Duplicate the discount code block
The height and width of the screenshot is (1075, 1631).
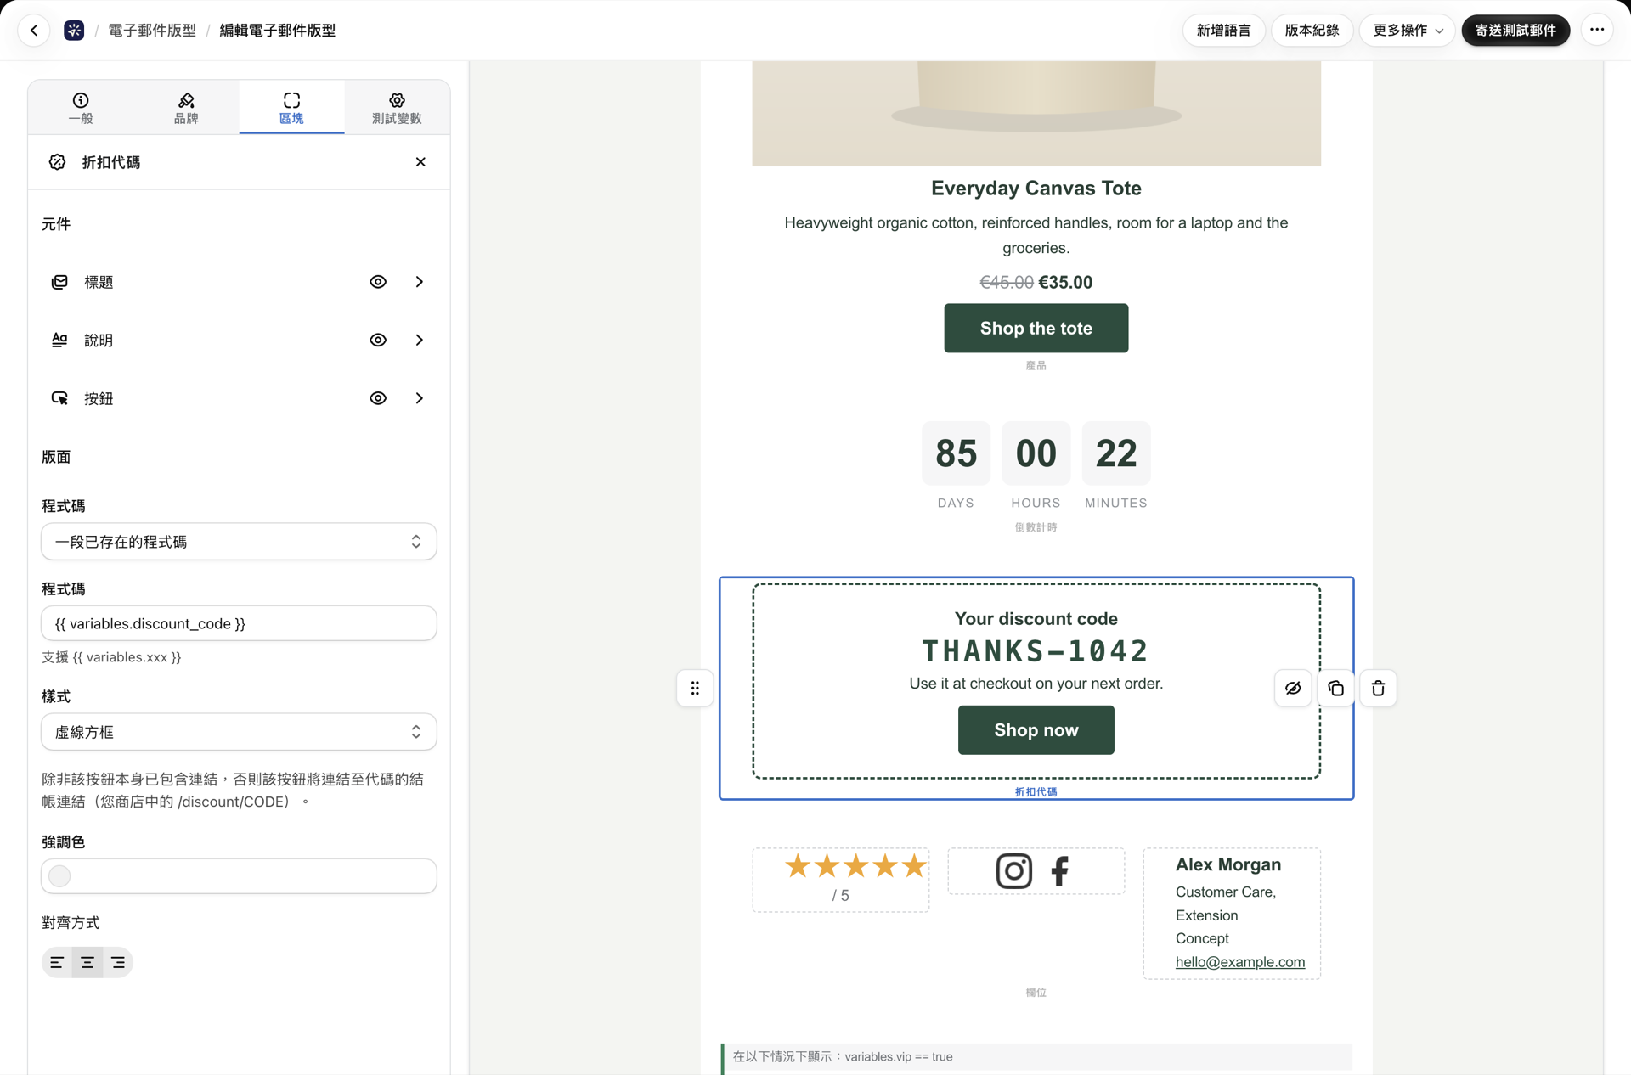click(x=1335, y=689)
